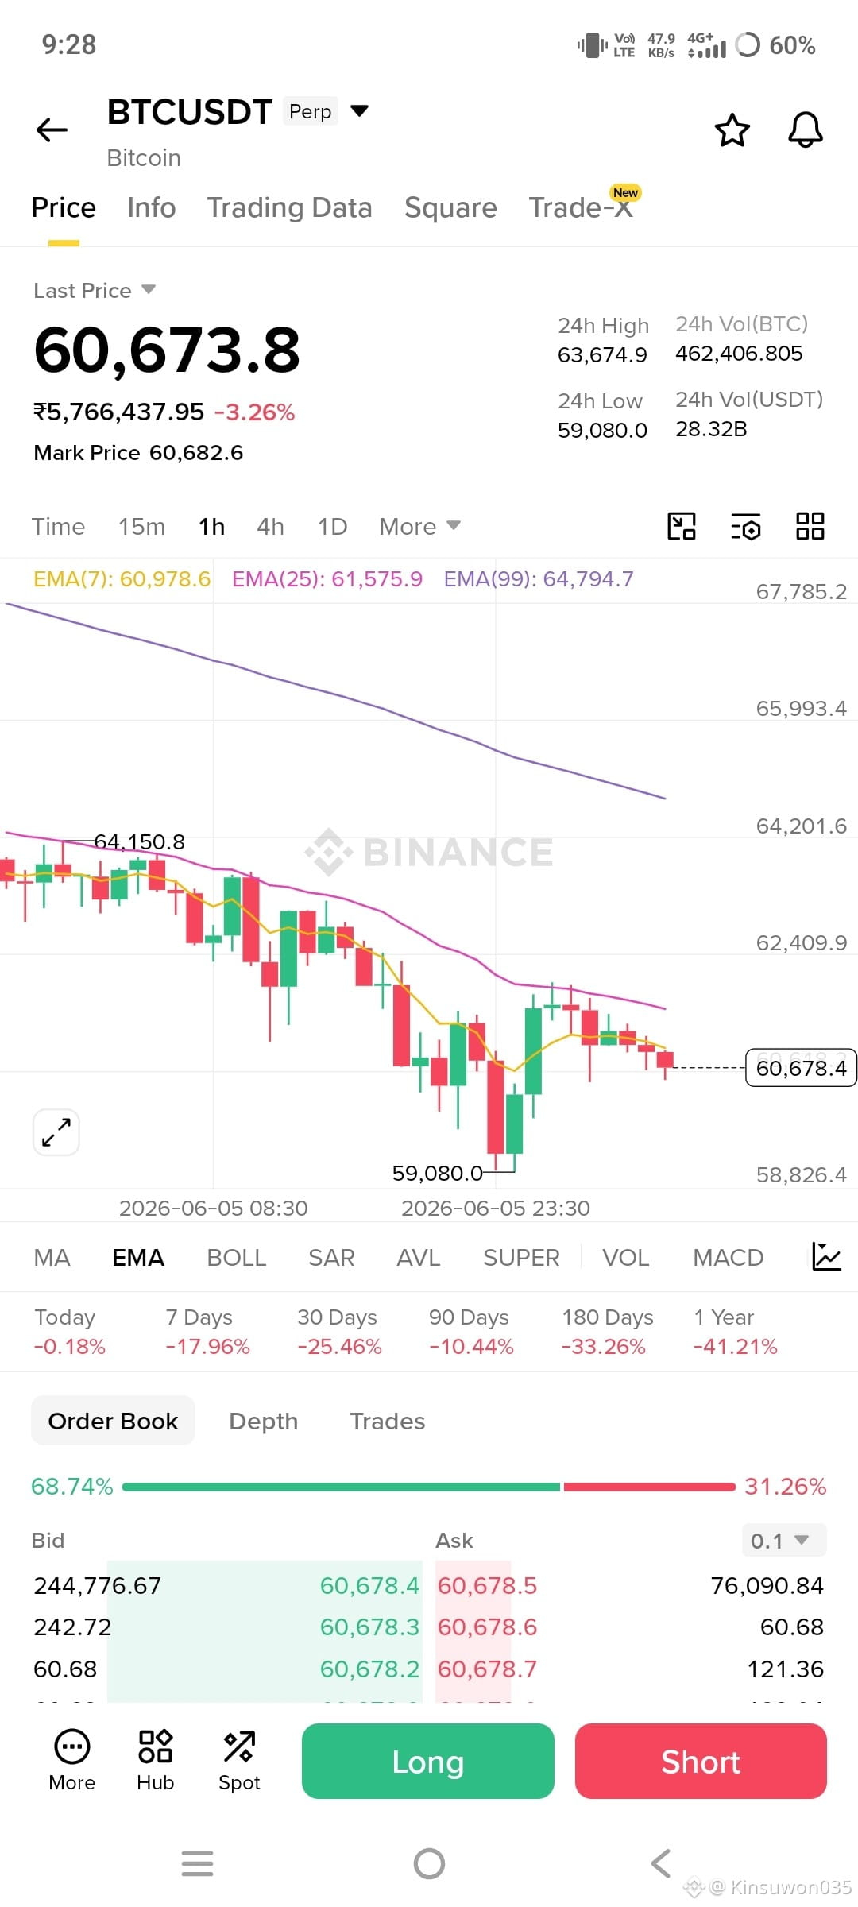Toggle the SAR indicator
Screen dimensions: 858x1907
point(331,1257)
